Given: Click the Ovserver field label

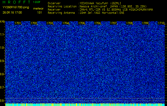Looking at the screenshot, I should [x=54, y=3].
